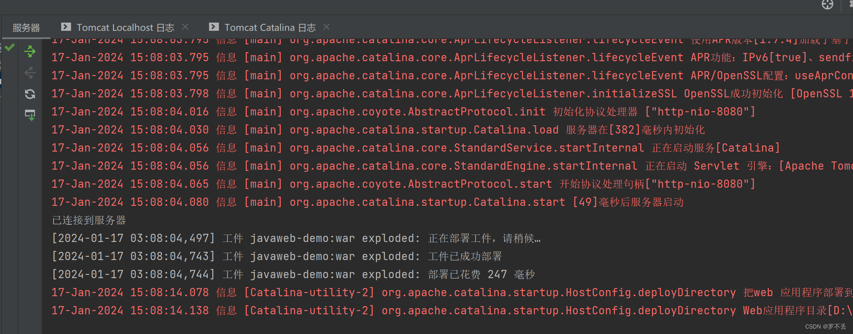Image resolution: width=853 pixels, height=334 pixels.
Task: Click the 'AbstractProtocol.start 开始协议处理句柄' log line
Action: tap(403, 184)
